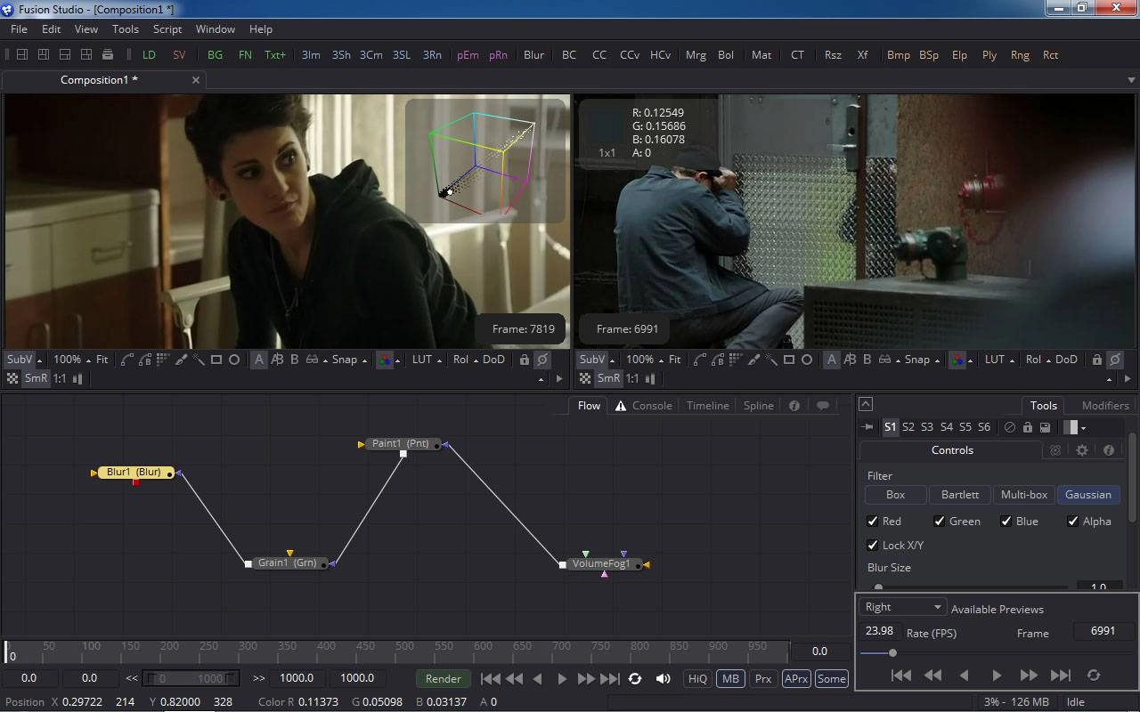Switch to the Modifiers tab

tap(1105, 405)
